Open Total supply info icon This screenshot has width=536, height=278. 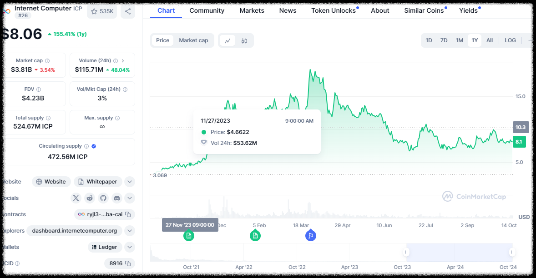click(x=48, y=118)
